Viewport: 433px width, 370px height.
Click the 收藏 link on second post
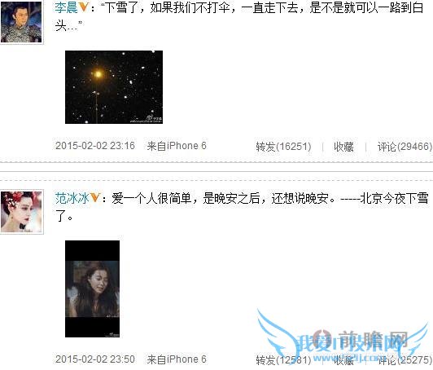click(x=343, y=360)
